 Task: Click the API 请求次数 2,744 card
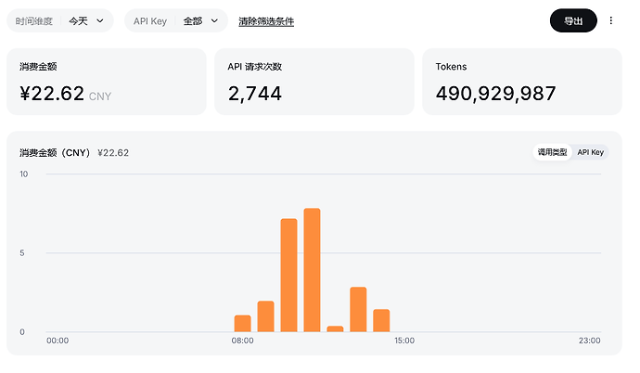314,82
